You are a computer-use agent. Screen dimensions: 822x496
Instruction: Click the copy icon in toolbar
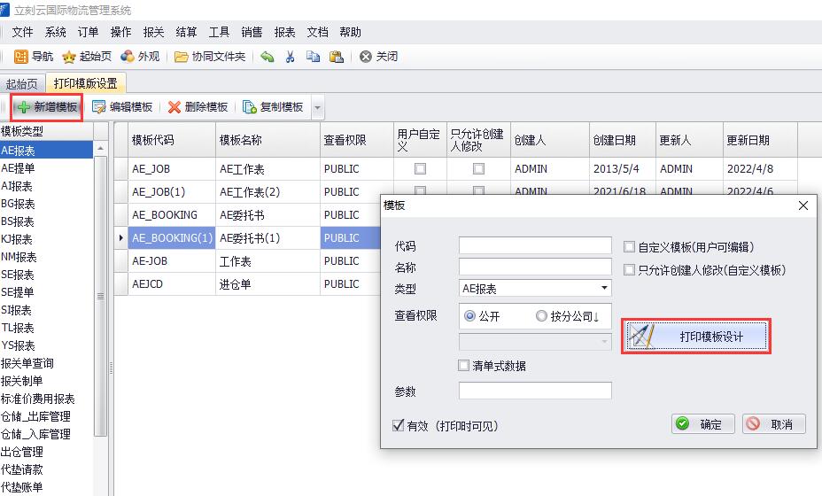pos(313,57)
